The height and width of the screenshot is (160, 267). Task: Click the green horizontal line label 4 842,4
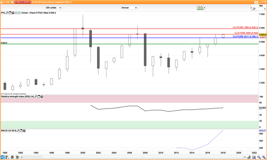(4, 43)
